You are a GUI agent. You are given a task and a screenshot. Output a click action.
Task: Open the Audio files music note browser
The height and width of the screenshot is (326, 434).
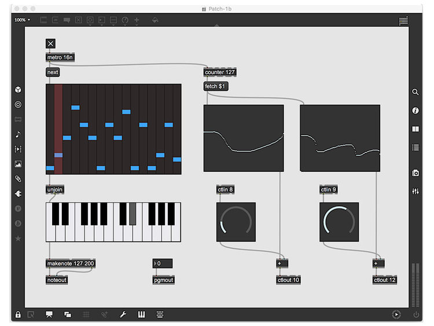point(18,134)
